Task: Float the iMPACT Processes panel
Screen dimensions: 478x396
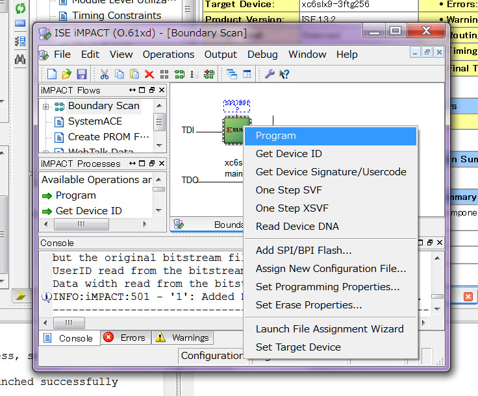Action: coord(152,164)
